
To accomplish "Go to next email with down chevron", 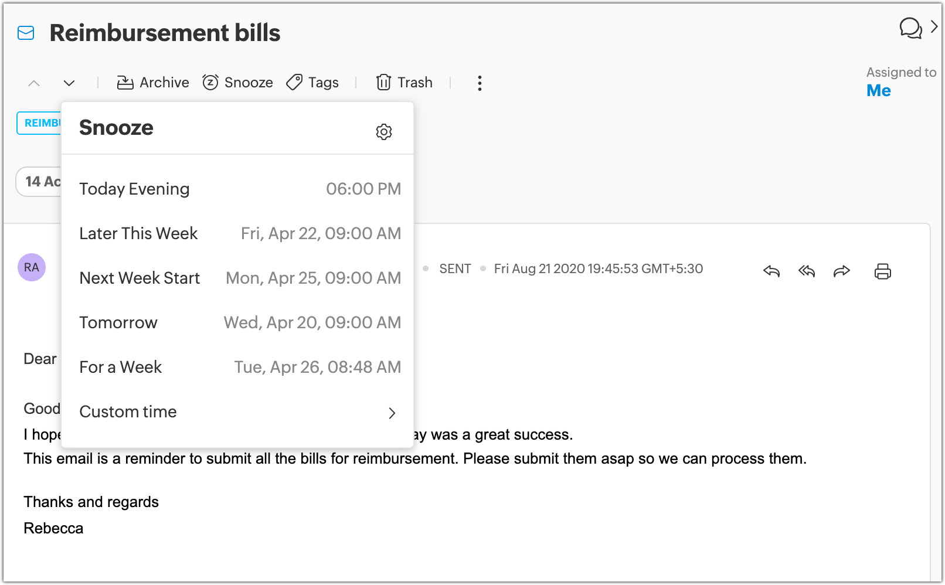I will coord(69,83).
